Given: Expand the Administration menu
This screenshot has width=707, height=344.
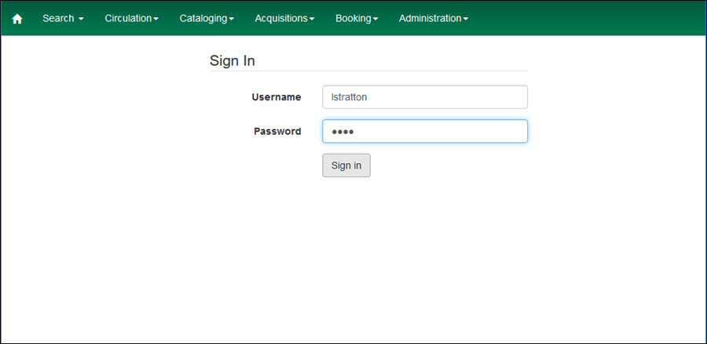Looking at the screenshot, I should [434, 19].
